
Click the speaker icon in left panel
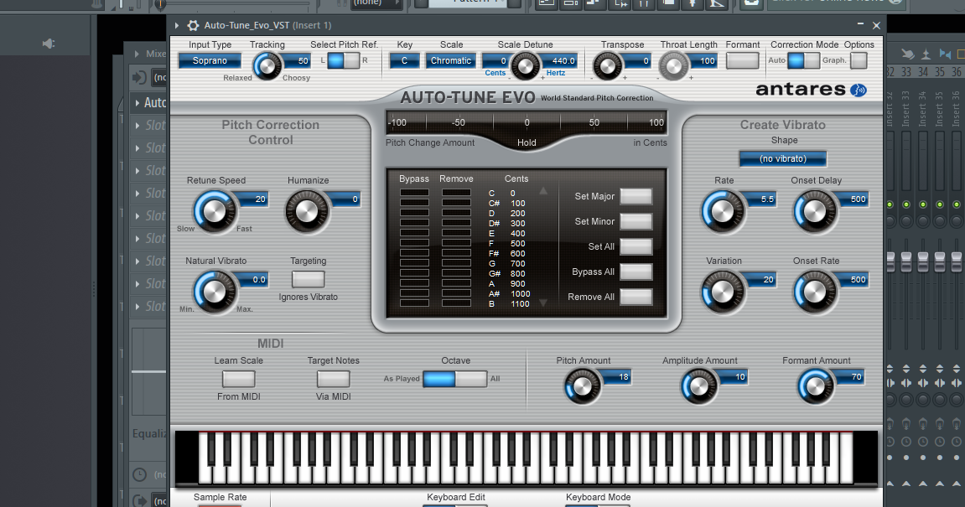pos(48,44)
